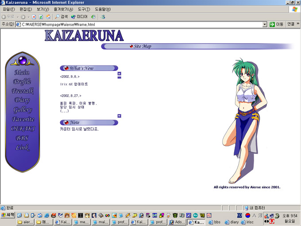Click the 완료 status bar text
301x226 pixels.
tap(10, 208)
